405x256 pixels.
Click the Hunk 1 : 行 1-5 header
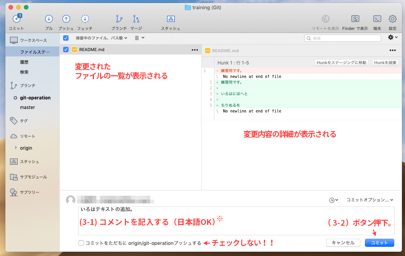tap(233, 63)
